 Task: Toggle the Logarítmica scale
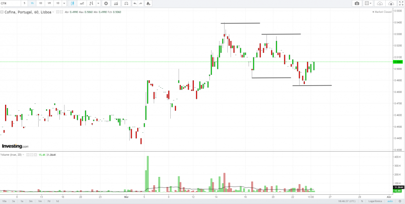[x=374, y=201]
